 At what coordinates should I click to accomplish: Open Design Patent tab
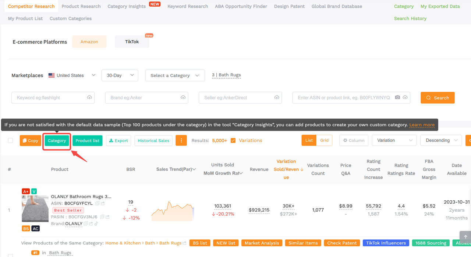click(x=289, y=6)
